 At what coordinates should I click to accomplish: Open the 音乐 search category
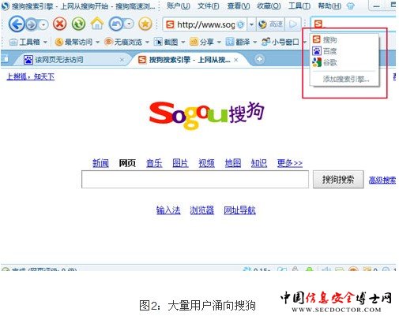pyautogui.click(x=154, y=163)
